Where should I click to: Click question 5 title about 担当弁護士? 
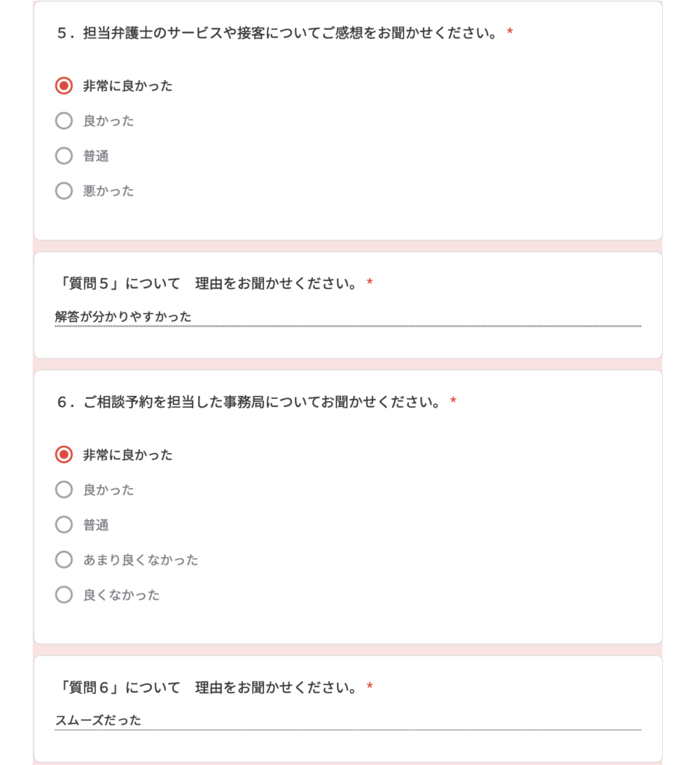coord(277,33)
